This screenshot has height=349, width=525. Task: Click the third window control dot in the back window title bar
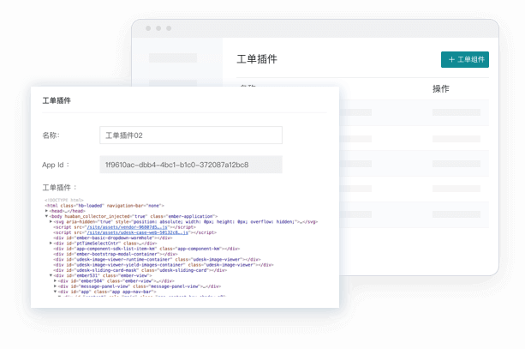[x=169, y=28]
